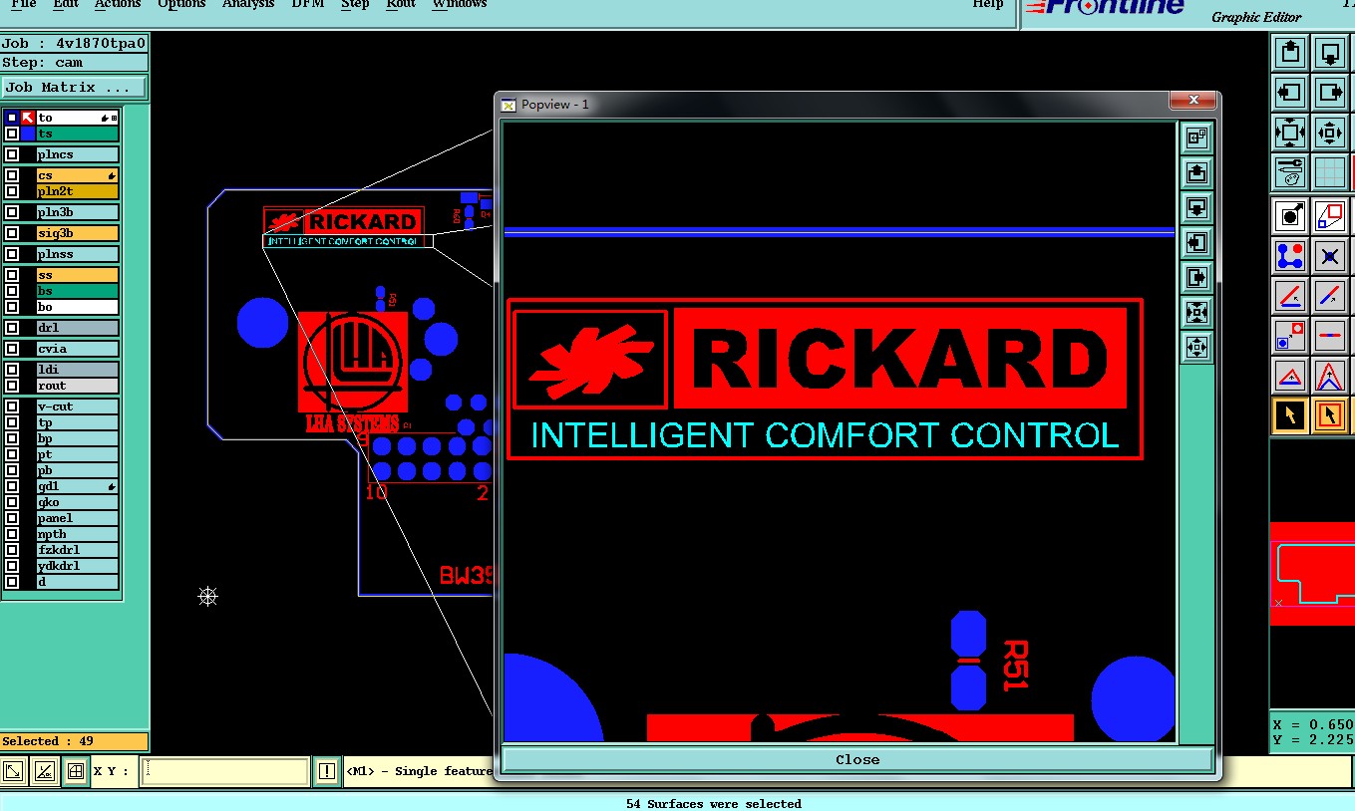The width and height of the screenshot is (1355, 811).
Task: Open the Rout menu
Action: pyautogui.click(x=401, y=5)
